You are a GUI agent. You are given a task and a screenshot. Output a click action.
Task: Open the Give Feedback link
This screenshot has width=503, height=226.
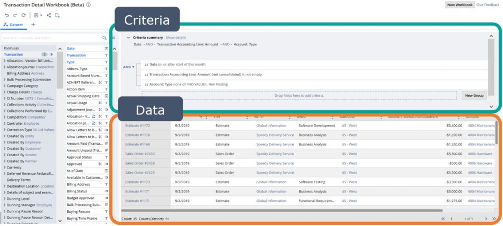pos(488,5)
